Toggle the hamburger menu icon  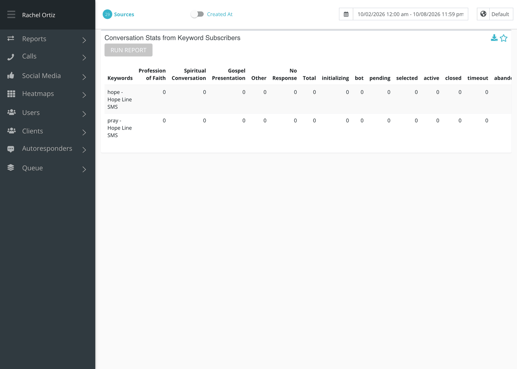11,14
